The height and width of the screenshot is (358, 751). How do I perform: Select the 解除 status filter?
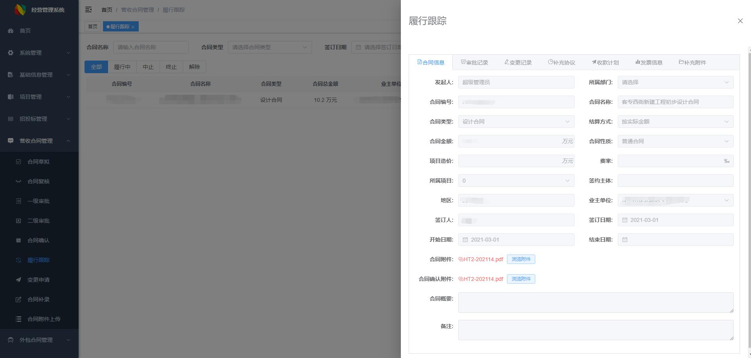click(195, 67)
